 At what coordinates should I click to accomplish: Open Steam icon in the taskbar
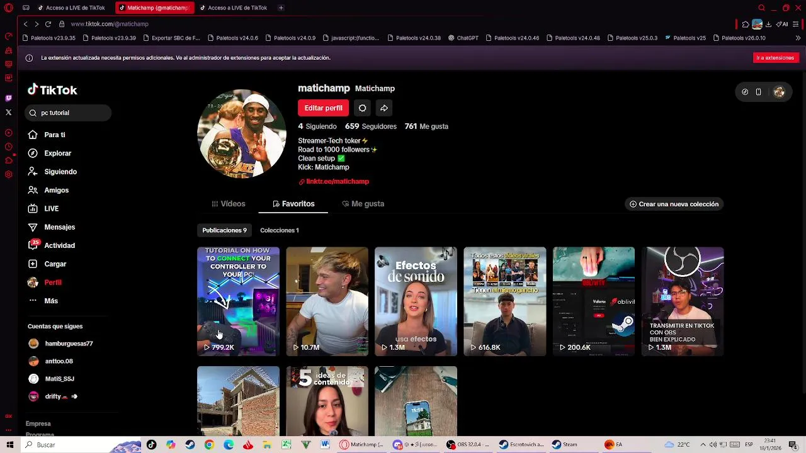[190, 445]
